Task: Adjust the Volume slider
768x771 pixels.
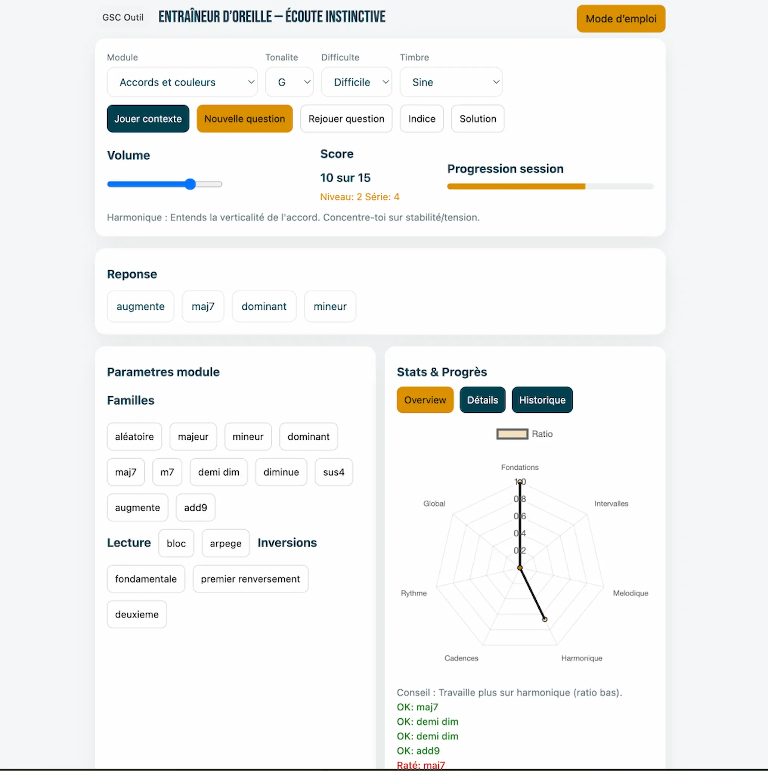Action: [x=190, y=185]
